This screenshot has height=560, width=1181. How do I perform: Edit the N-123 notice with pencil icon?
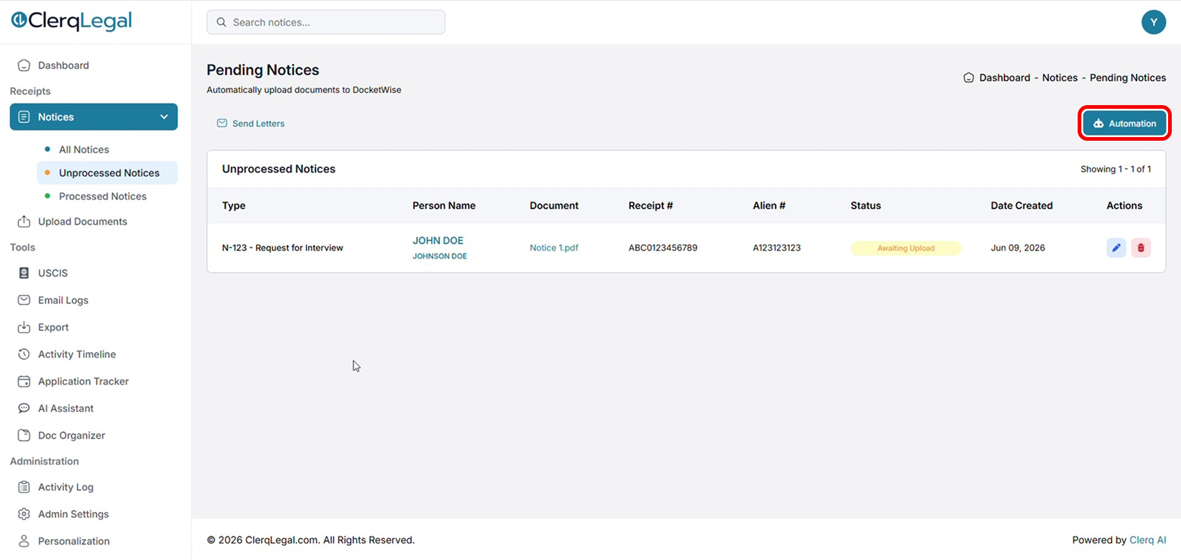(x=1116, y=248)
